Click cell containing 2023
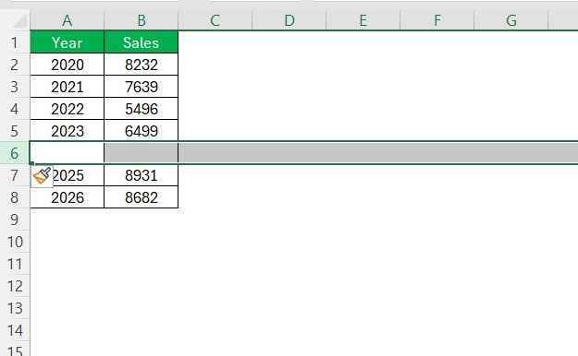Viewport: 578px width, 356px height. point(68,131)
